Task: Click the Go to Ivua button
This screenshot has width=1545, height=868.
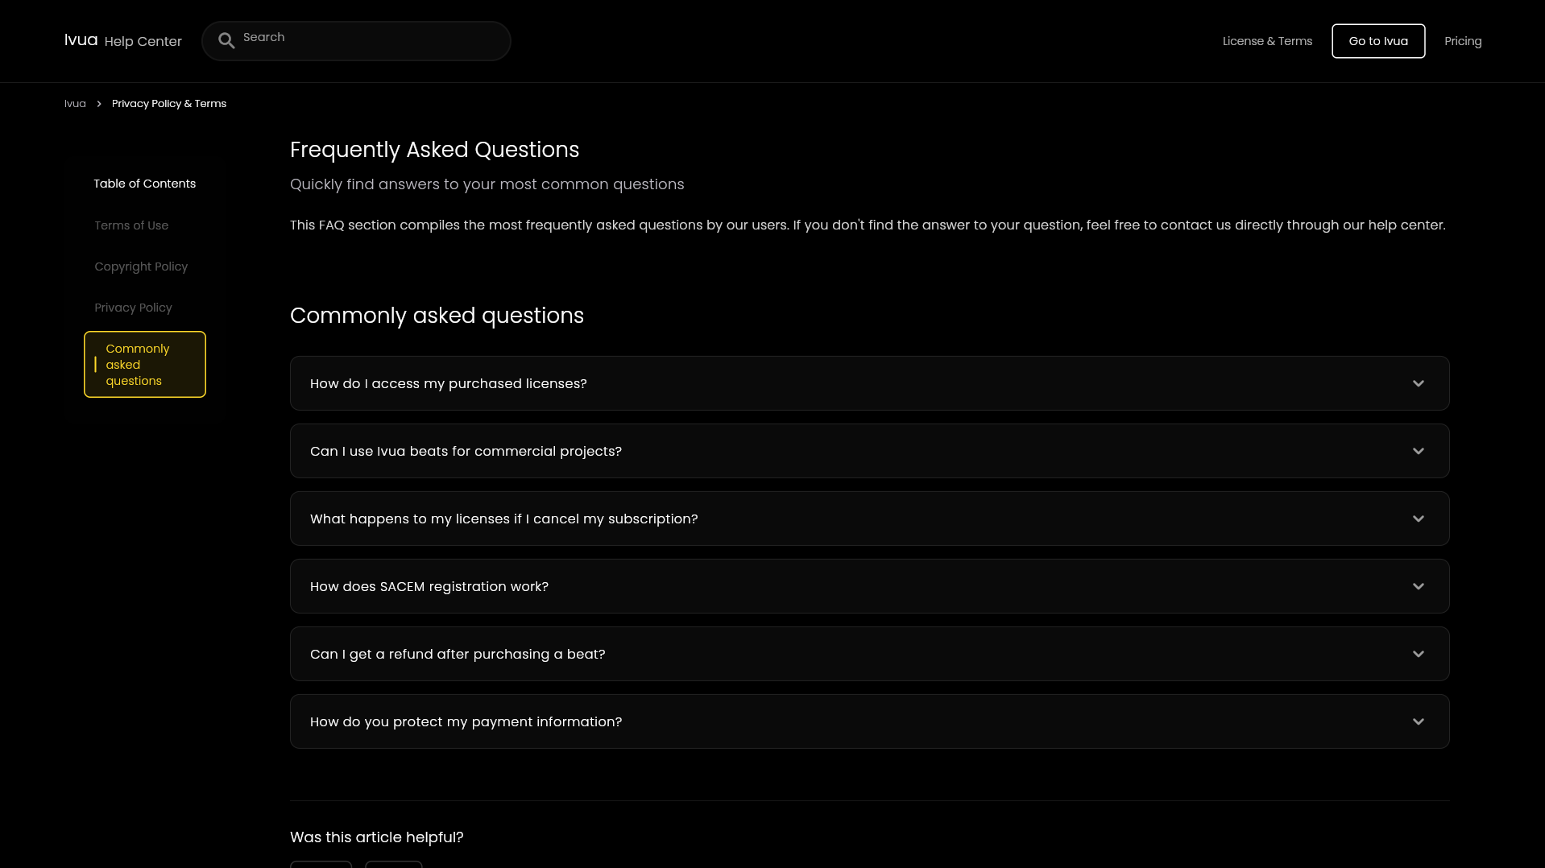Action: (x=1378, y=41)
